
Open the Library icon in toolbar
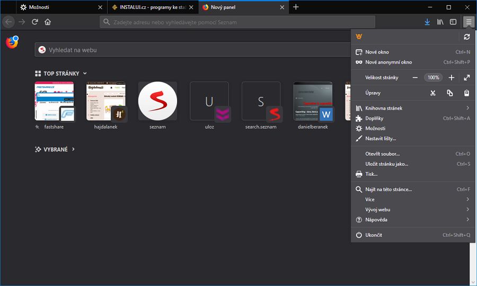(440, 22)
